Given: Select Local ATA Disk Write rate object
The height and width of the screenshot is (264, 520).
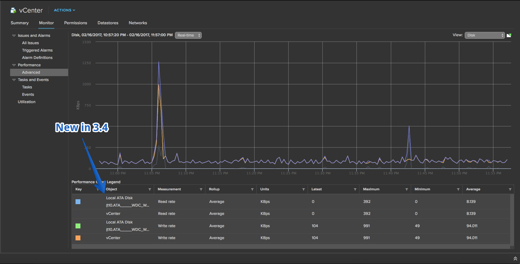Looking at the screenshot, I should (128, 226).
